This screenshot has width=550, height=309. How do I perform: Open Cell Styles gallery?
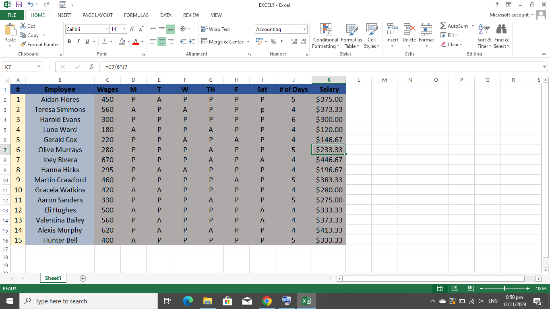point(371,36)
